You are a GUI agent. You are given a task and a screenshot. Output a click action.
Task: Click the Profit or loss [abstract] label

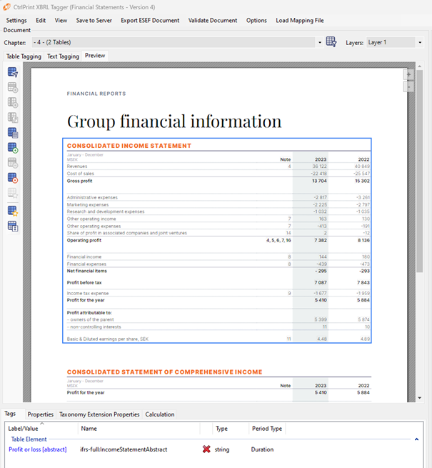(x=38, y=449)
